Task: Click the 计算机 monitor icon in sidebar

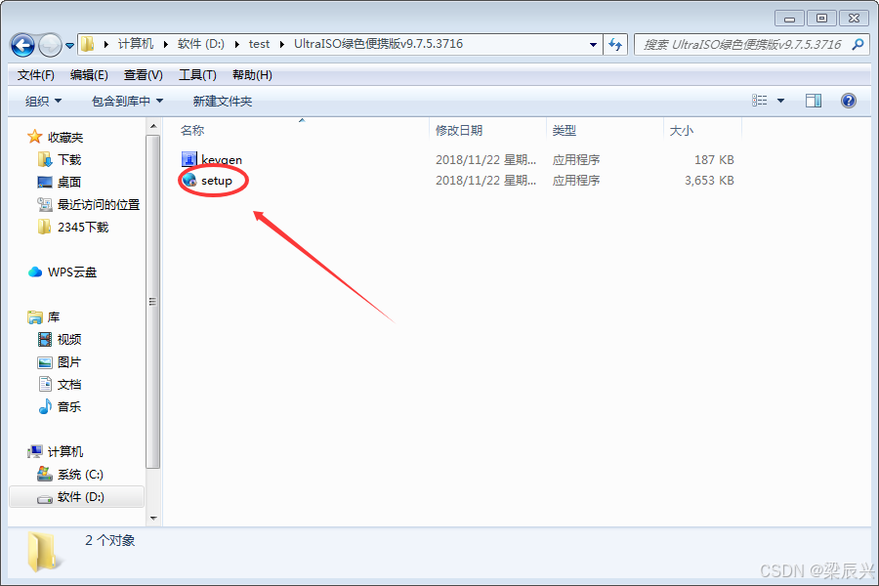Action: click(x=35, y=451)
